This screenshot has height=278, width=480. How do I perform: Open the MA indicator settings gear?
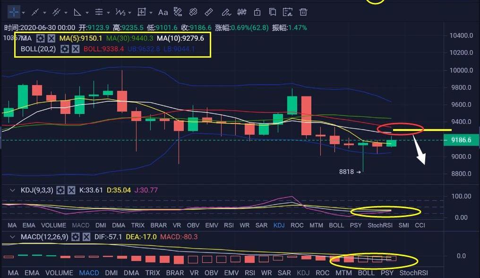[41, 38]
